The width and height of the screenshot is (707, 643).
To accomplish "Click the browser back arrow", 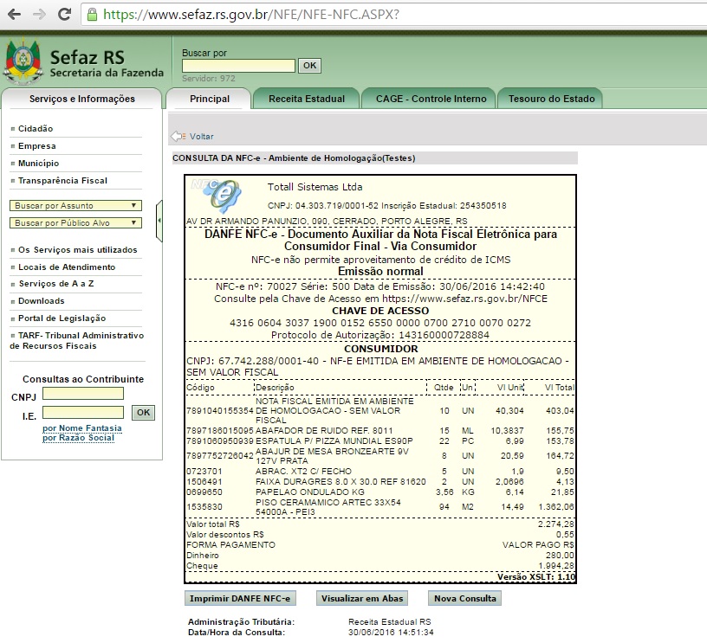I will pyautogui.click(x=15, y=15).
